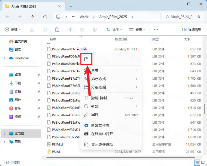Go up one folder level
Viewport: 207px width, 166px height.
(x=32, y=17)
